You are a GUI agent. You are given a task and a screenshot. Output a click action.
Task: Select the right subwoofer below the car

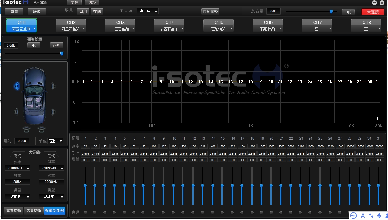click(x=42, y=129)
